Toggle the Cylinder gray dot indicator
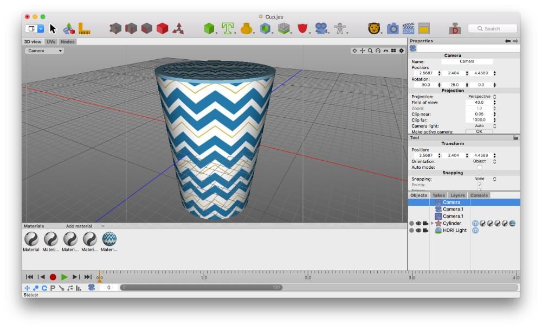542x329 pixels. tap(411, 223)
